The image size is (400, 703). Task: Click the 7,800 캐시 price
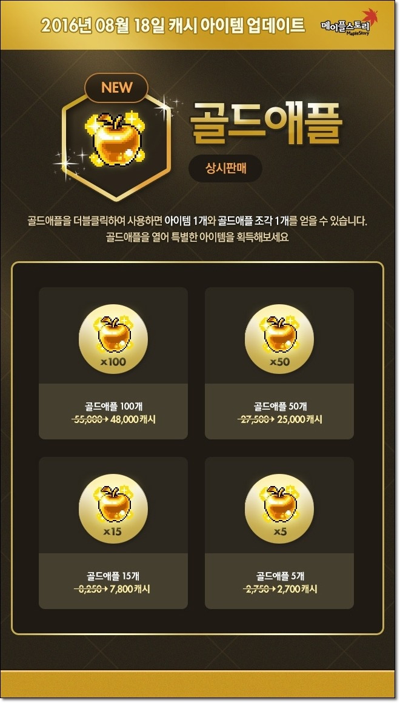[130, 589]
